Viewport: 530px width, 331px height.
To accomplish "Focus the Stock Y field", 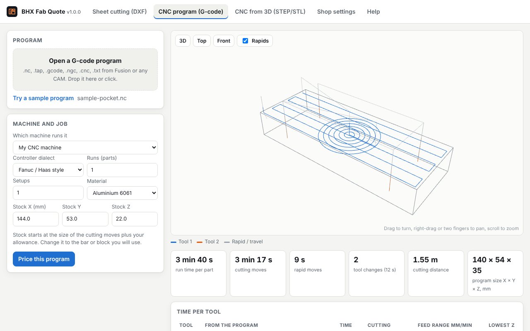I will tap(85, 219).
